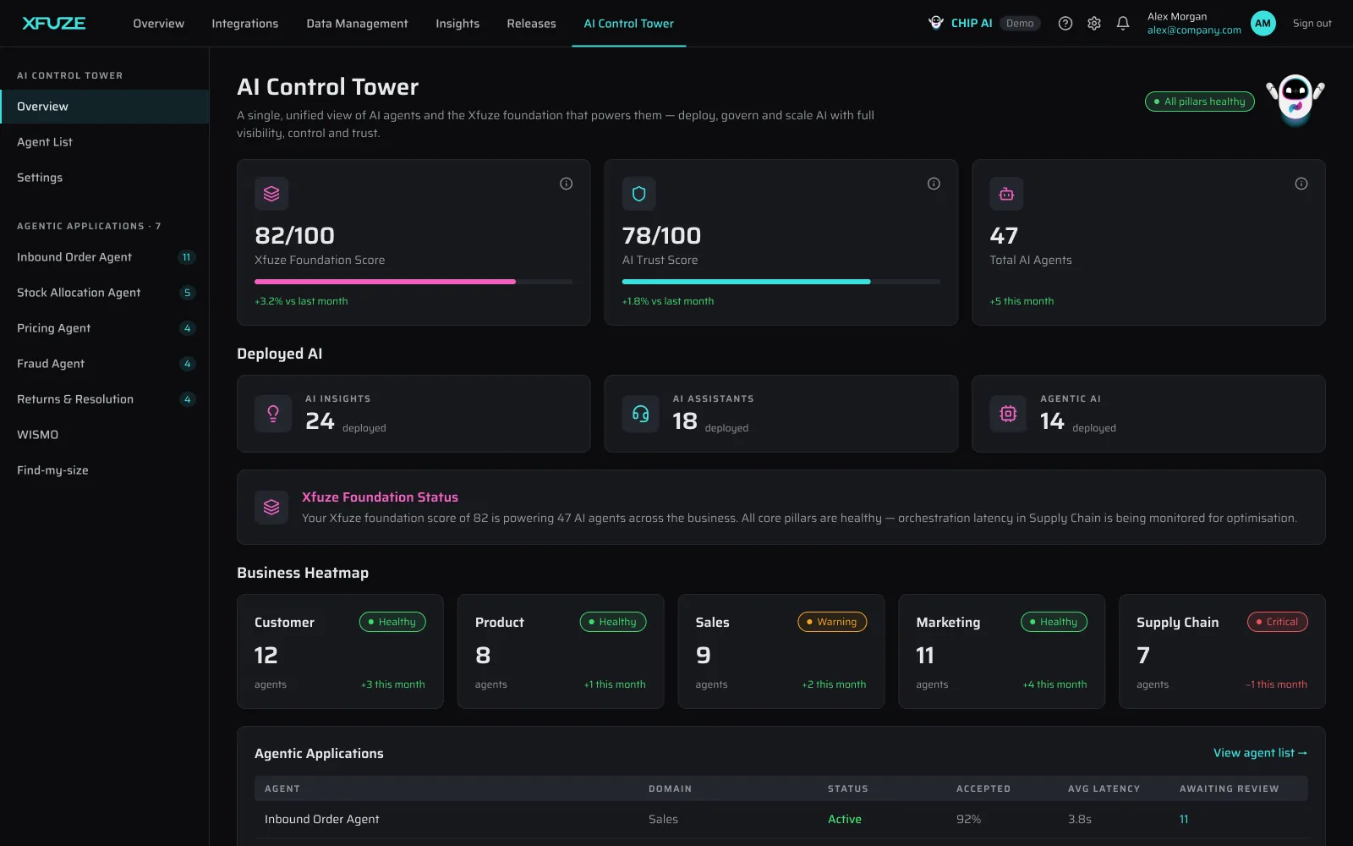Click the AM user avatar
The image size is (1353, 846).
tap(1263, 24)
